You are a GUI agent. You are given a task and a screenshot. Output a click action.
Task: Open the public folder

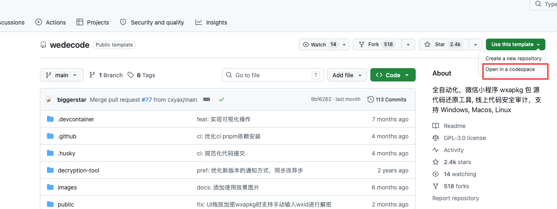pyautogui.click(x=66, y=204)
